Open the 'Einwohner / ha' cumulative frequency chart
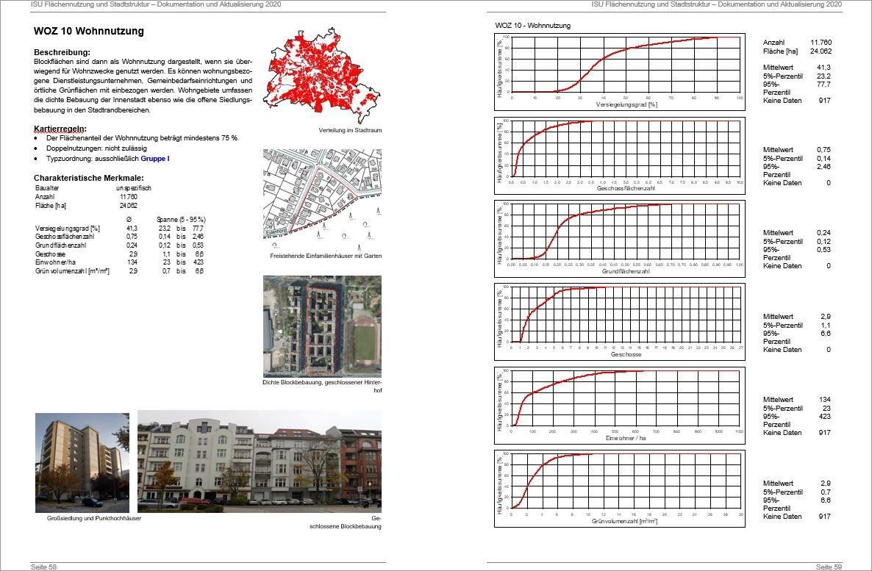Viewport: 872px width, 571px height. 620,406
